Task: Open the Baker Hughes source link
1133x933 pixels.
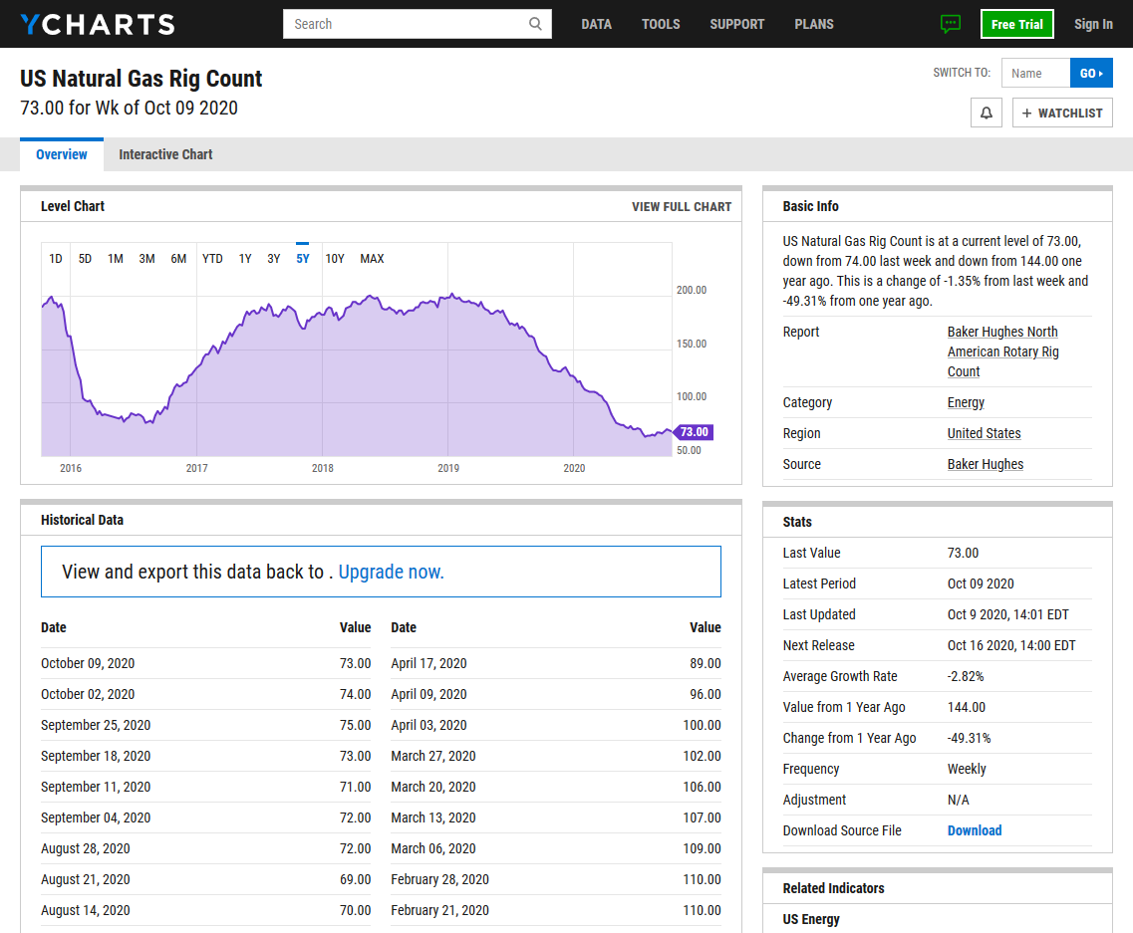Action: click(x=986, y=464)
